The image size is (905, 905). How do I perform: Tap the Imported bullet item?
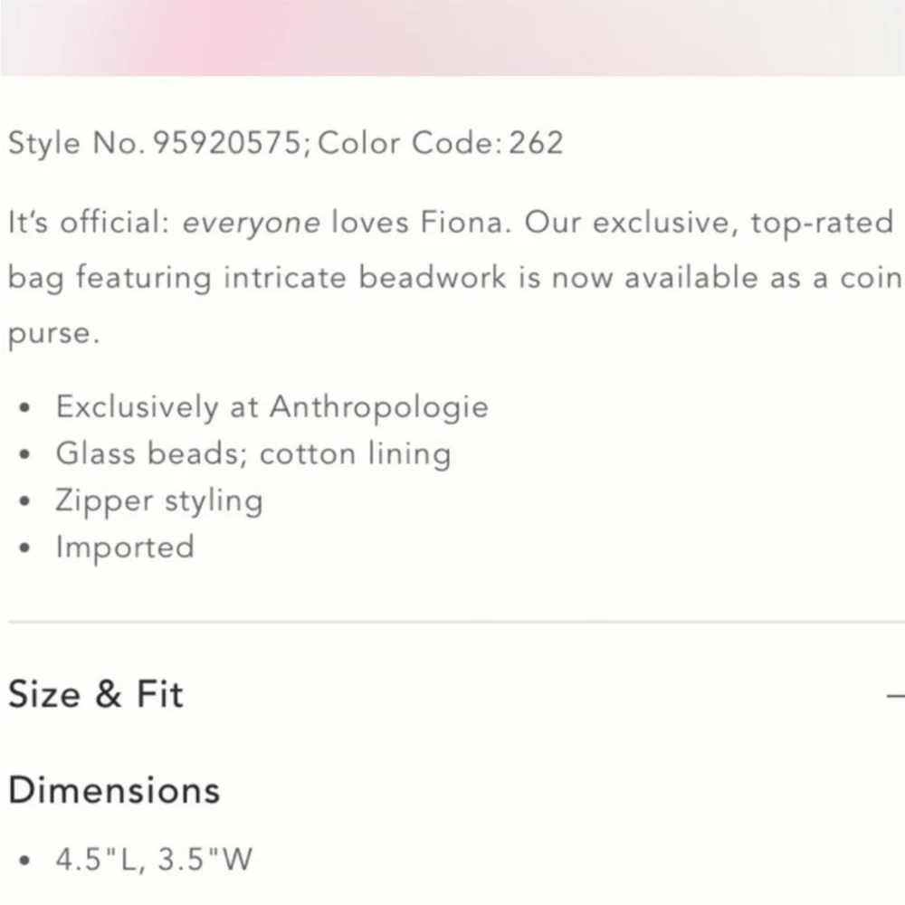(125, 548)
